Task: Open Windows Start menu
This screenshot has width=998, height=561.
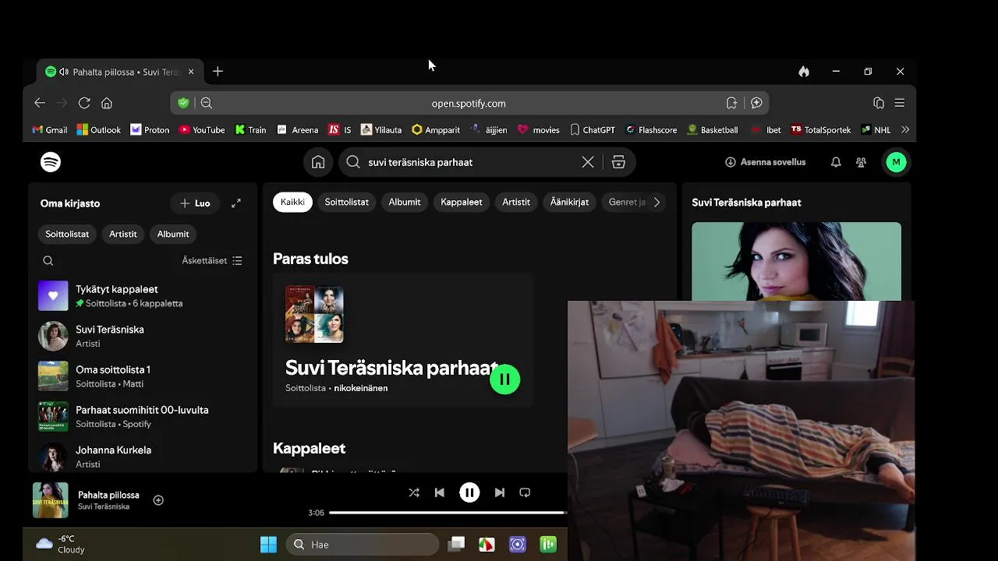Action: 268,545
